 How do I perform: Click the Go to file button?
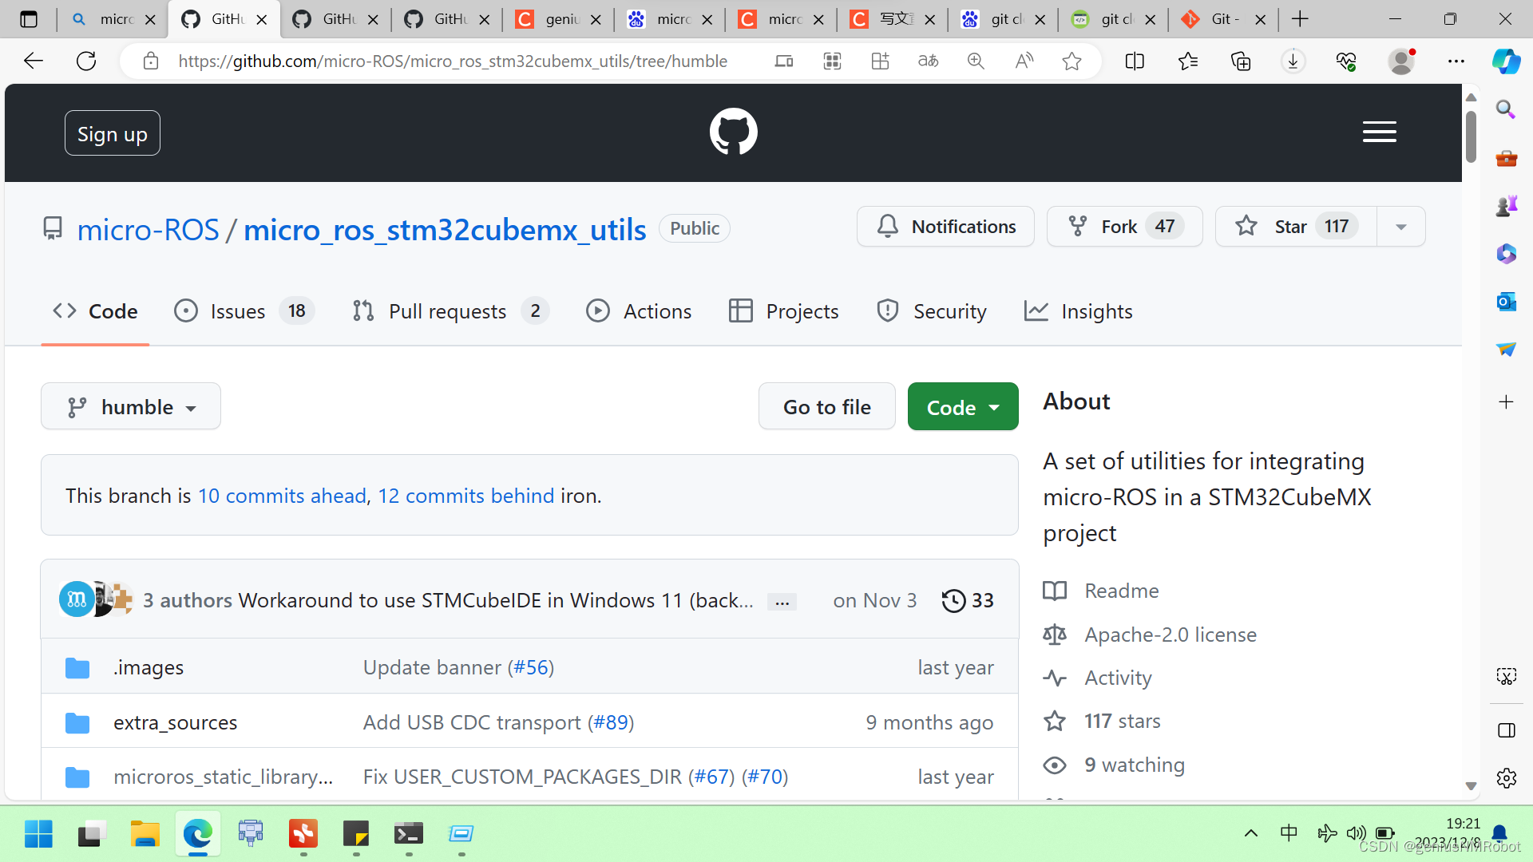827,407
